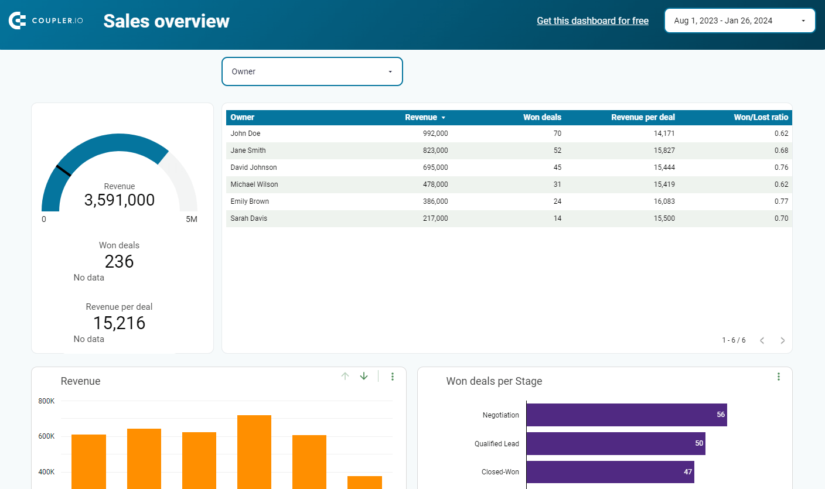
Task: Open the date range dropdown
Action: pyautogui.click(x=739, y=20)
